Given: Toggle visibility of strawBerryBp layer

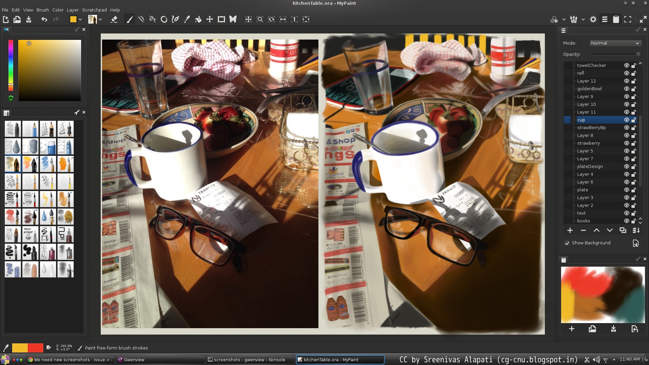Looking at the screenshot, I should (x=626, y=127).
